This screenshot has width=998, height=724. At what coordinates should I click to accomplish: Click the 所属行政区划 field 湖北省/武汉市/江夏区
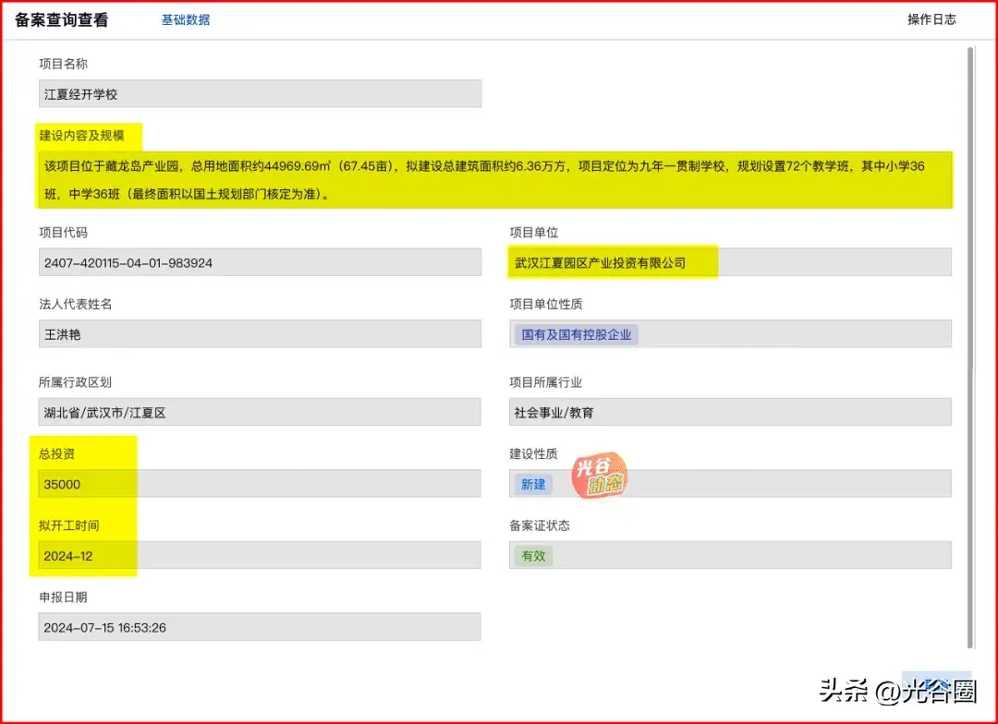pos(260,413)
